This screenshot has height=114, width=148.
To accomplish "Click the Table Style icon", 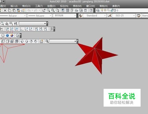I will click(x=139, y=16).
